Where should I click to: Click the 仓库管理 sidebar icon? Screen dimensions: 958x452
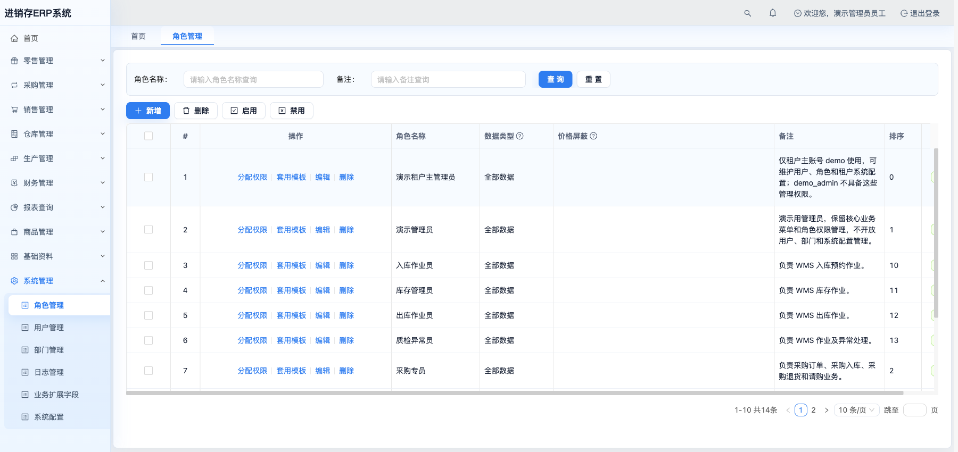click(14, 134)
